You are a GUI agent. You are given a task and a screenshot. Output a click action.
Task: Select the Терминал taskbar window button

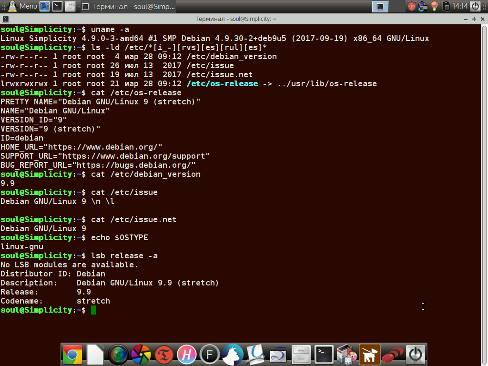129,7
